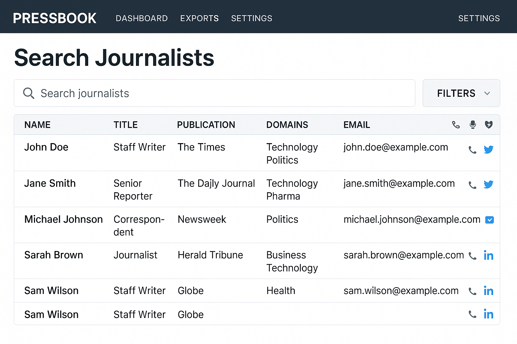Focus the Search journalists input field
This screenshot has width=517, height=344.
pyautogui.click(x=214, y=93)
